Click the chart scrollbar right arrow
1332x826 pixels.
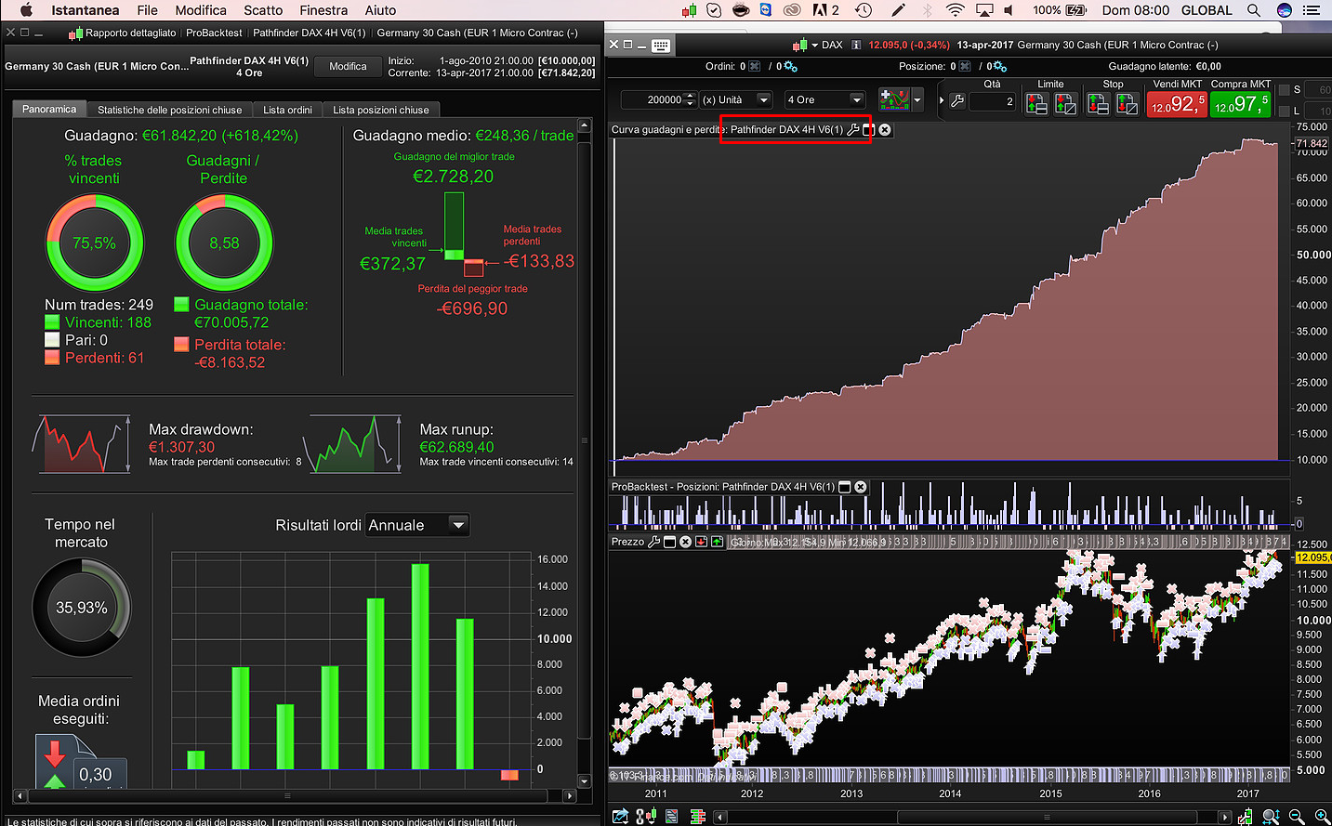pos(1225,818)
